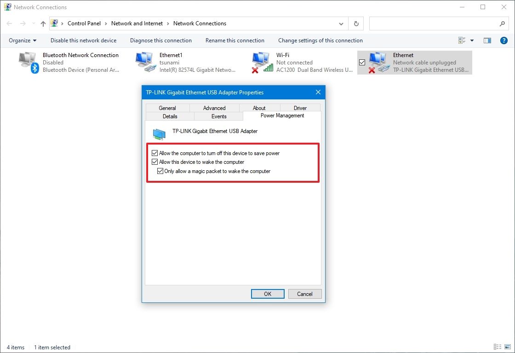Open the address bar history dropdown
Viewport: 515px width, 353px height.
click(x=341, y=23)
